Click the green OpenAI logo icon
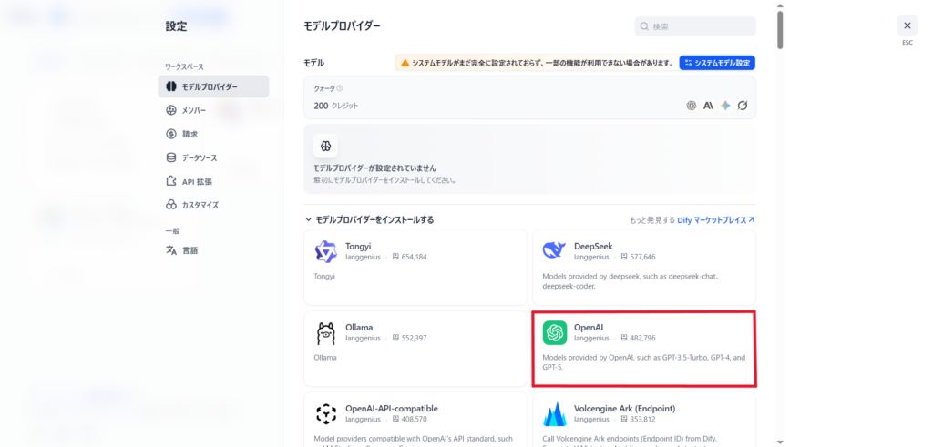The width and height of the screenshot is (933, 447). (x=555, y=332)
